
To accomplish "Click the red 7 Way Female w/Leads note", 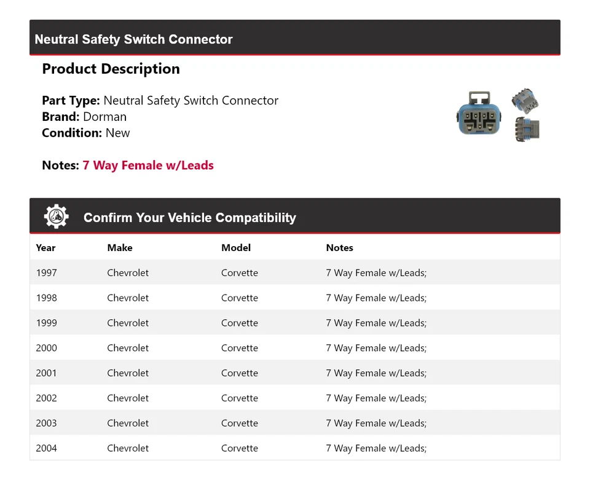I will coord(148,165).
